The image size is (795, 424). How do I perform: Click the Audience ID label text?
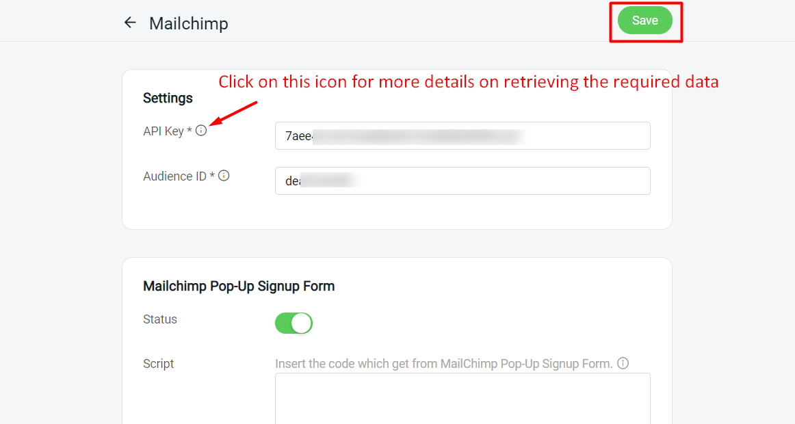174,176
